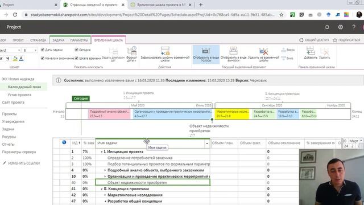364x205 pixels.
Task: Apply italic formatting (К) button
Action: [1, 59]
